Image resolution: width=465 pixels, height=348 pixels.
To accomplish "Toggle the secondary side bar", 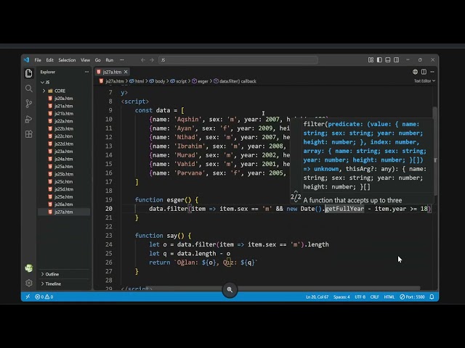I will pyautogui.click(x=396, y=60).
